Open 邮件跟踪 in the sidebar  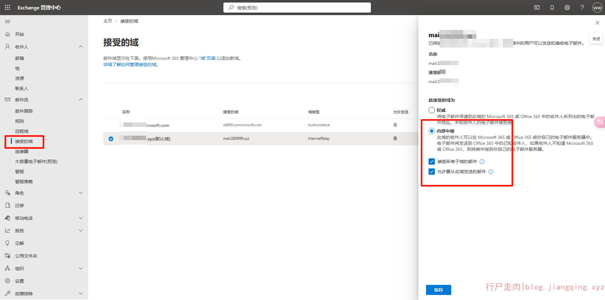coord(24,111)
